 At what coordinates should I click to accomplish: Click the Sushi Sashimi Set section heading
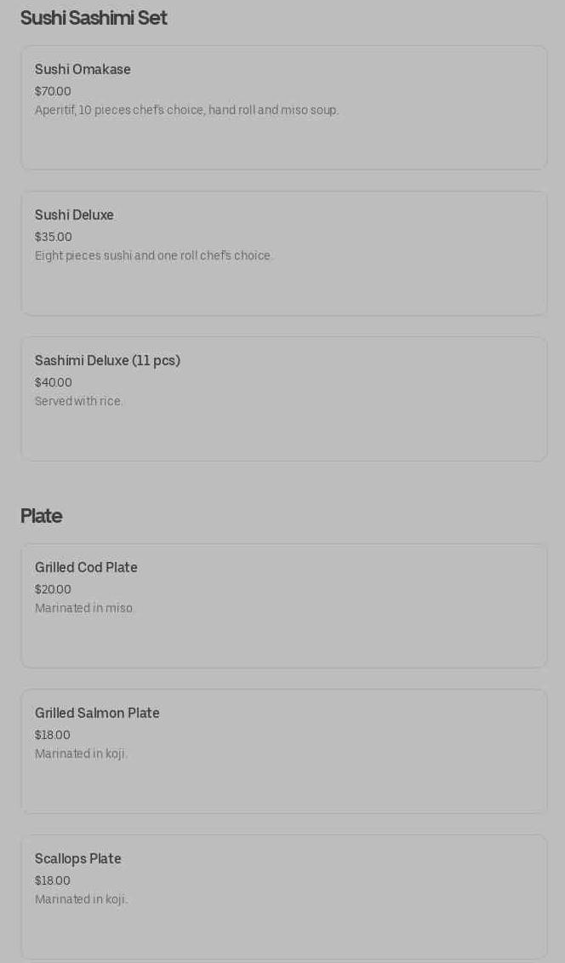click(x=94, y=18)
